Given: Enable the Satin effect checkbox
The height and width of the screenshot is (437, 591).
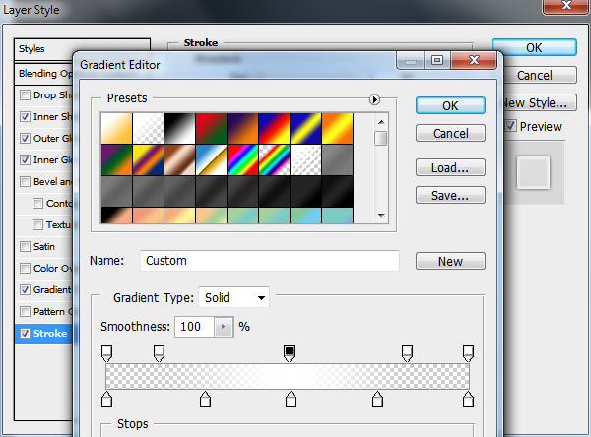Looking at the screenshot, I should pyautogui.click(x=25, y=246).
